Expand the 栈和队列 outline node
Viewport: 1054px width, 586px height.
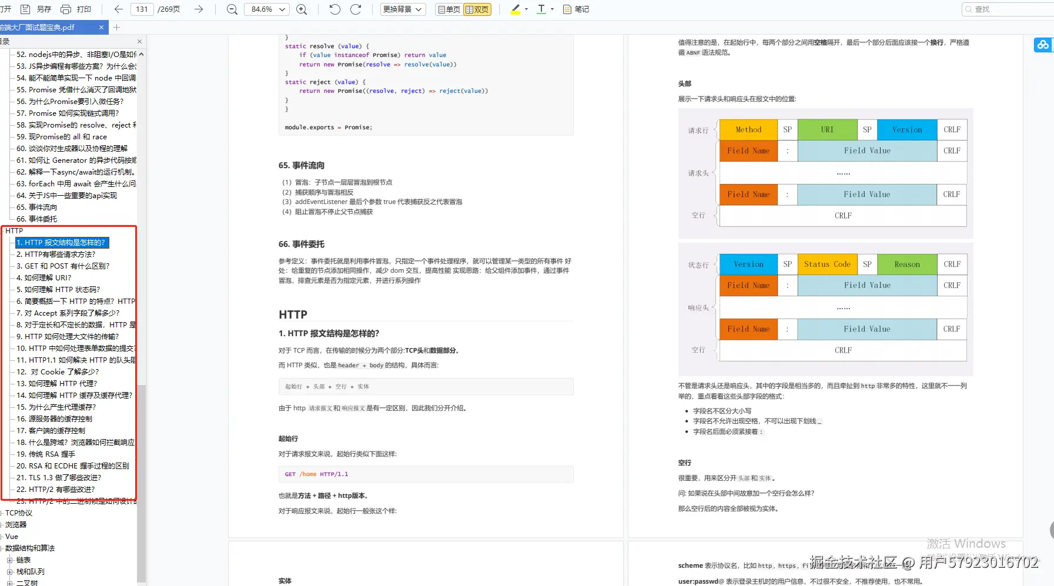tap(9, 572)
